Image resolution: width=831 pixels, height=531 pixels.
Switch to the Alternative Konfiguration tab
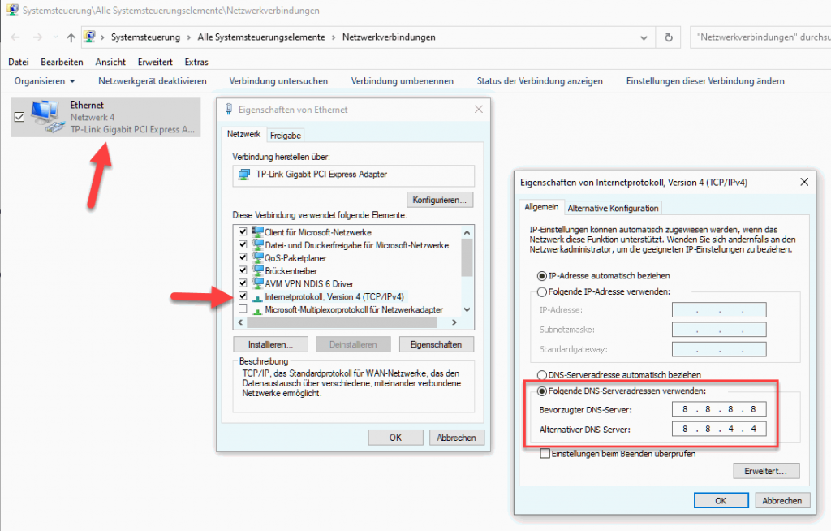click(613, 208)
